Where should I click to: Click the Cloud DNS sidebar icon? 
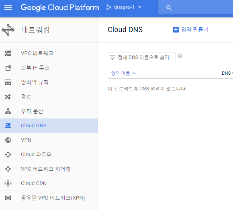coord(8,126)
